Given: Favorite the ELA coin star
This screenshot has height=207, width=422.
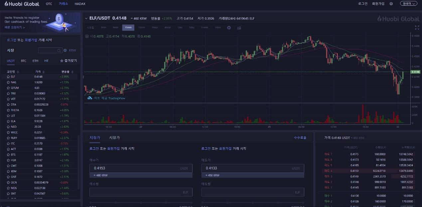Looking at the screenshot, I should (x=8, y=121).
